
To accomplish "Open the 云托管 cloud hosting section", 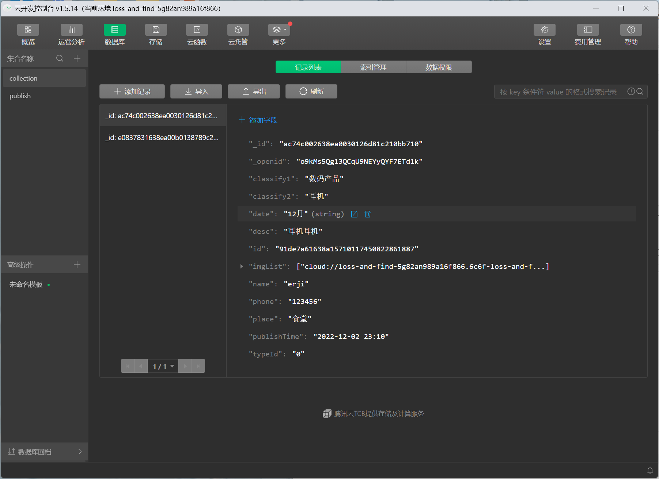I will [238, 30].
